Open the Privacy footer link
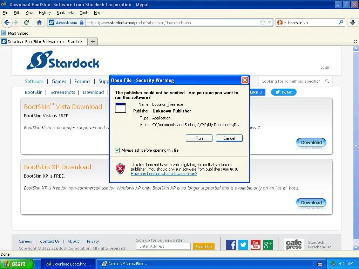This screenshot has width=359, height=269. (93, 241)
